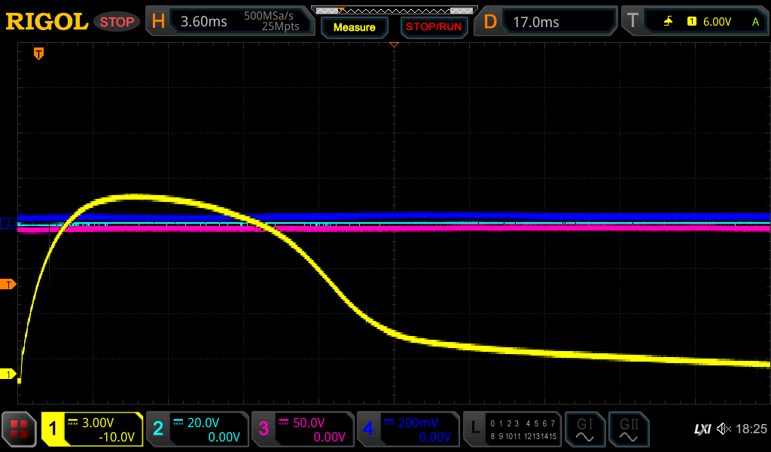This screenshot has height=452, width=771.
Task: Open the GII waveform generator icon
Action: pyautogui.click(x=627, y=429)
